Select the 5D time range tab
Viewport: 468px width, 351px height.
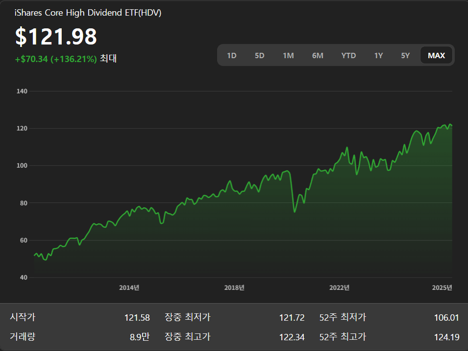tap(259, 55)
